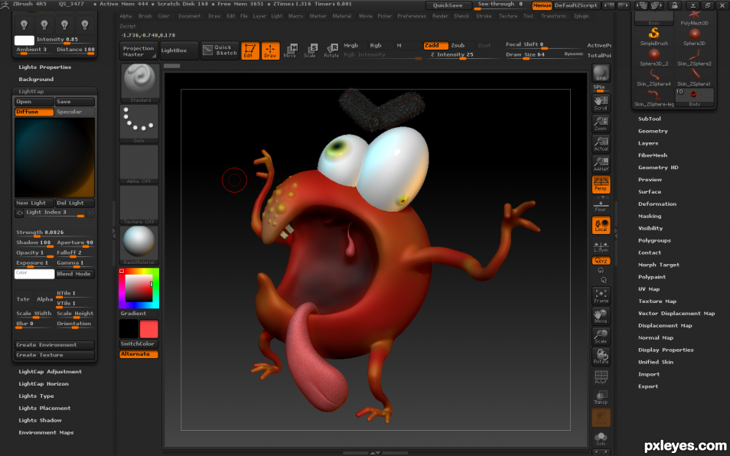730x456 pixels.
Task: Click Create Environment button
Action: (54, 345)
